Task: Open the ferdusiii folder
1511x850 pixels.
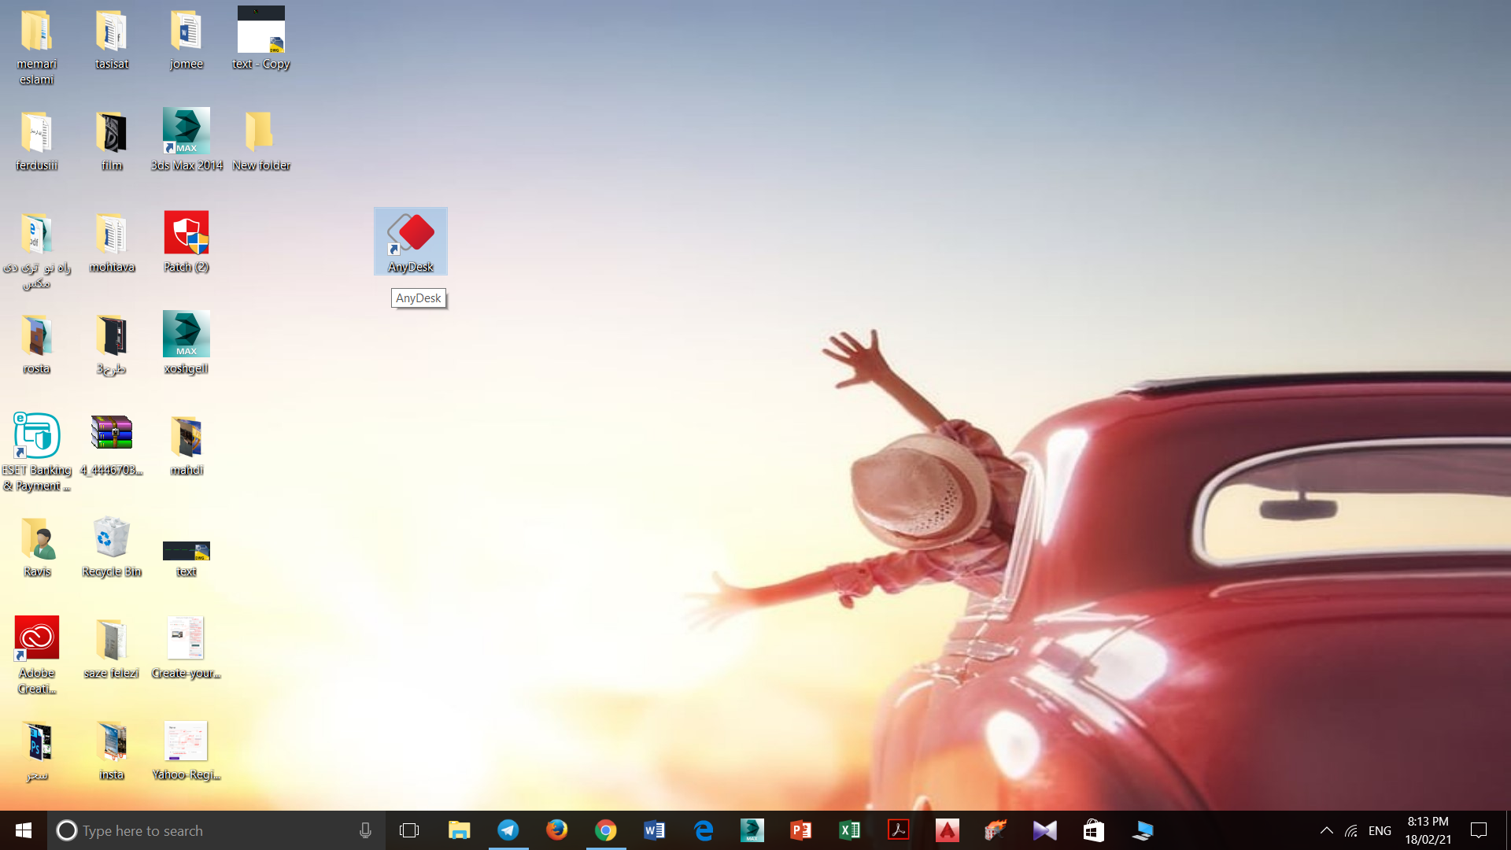Action: [x=36, y=141]
